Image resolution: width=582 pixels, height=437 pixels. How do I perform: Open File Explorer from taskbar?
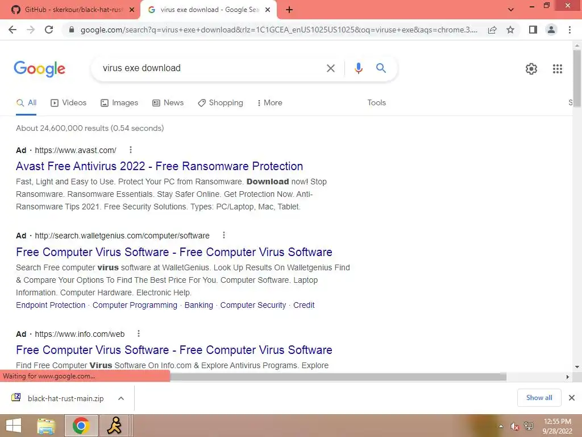[x=46, y=426]
